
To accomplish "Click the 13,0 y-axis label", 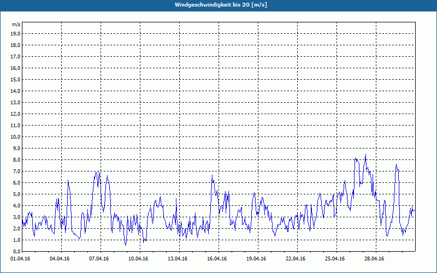I will coord(15,102).
